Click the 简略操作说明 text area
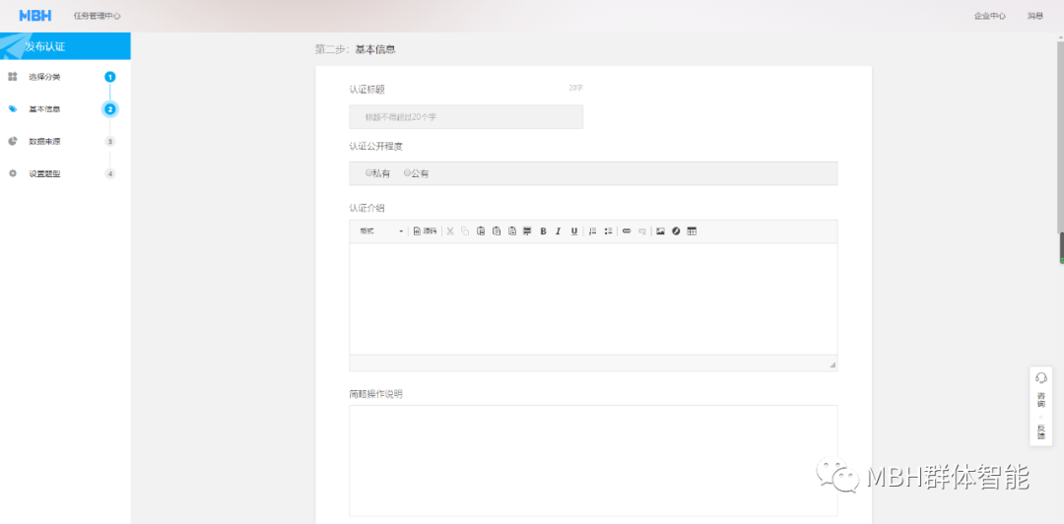The width and height of the screenshot is (1064, 524). [593, 460]
